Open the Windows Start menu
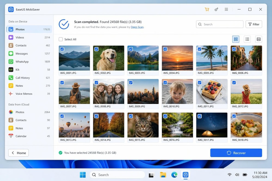Screen dimensions: 272x181 pos(83,175)
